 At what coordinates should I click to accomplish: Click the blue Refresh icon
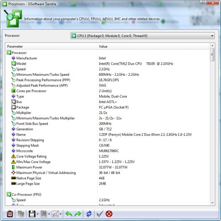[89, 214]
